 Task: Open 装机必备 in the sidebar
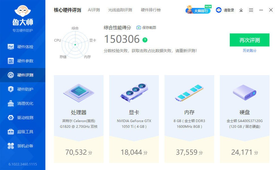coord(23,146)
